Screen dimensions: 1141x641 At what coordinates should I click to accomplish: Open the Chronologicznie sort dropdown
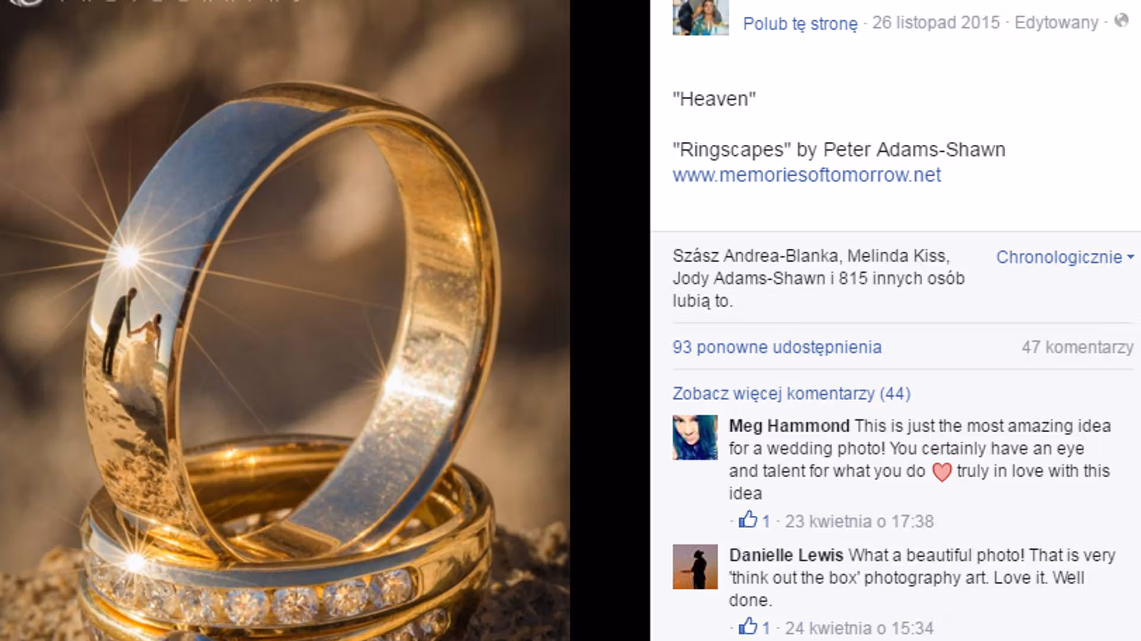(1065, 257)
